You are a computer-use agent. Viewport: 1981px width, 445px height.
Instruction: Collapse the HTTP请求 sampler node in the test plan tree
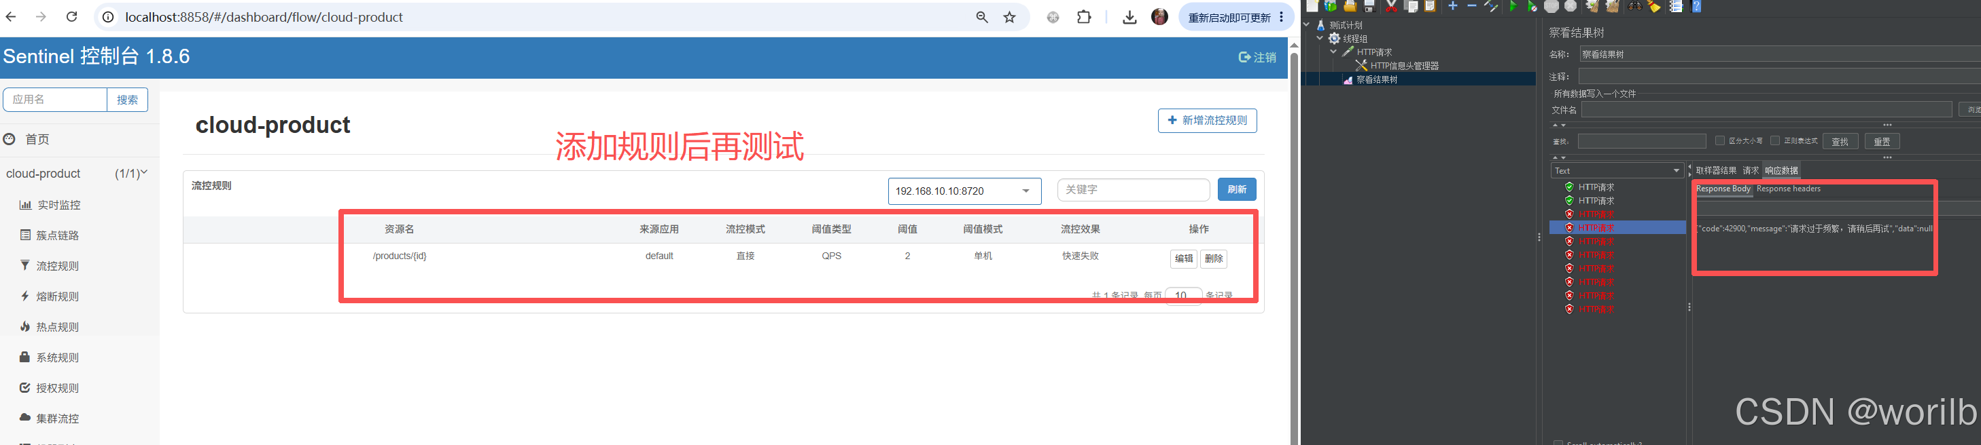1333,52
